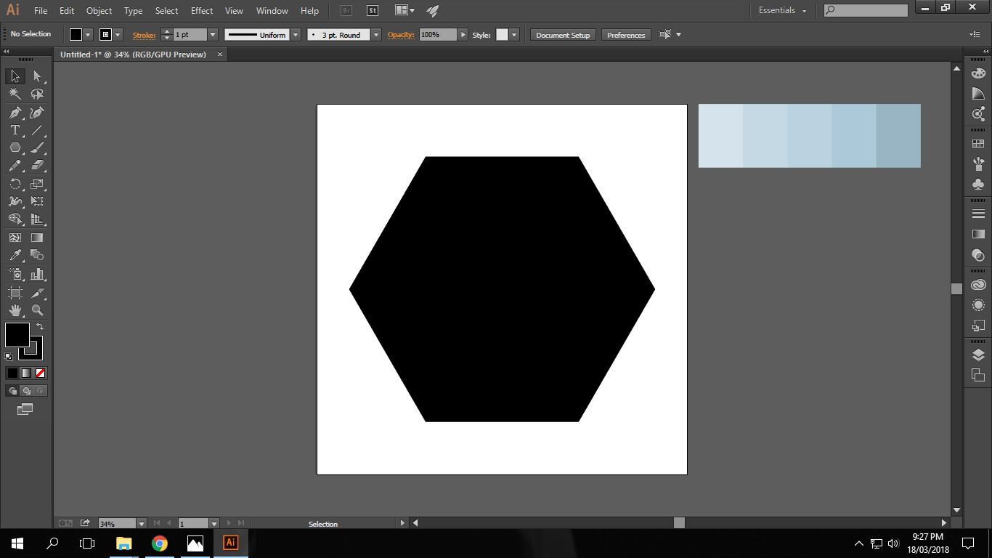The image size is (992, 558).
Task: Enable Draw Normal mode
Action: point(12,390)
